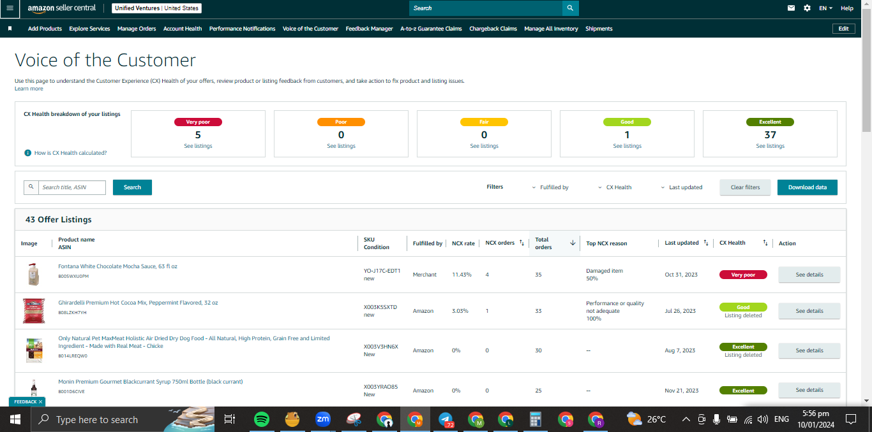Open Windows Start menu
872x432 pixels.
coord(15,419)
